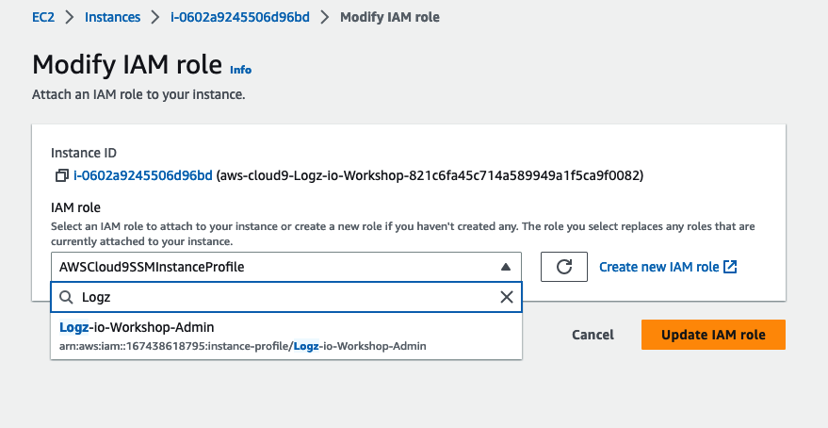Click the external link icon beside Create new IAM role
The image size is (828, 428).
tap(730, 267)
